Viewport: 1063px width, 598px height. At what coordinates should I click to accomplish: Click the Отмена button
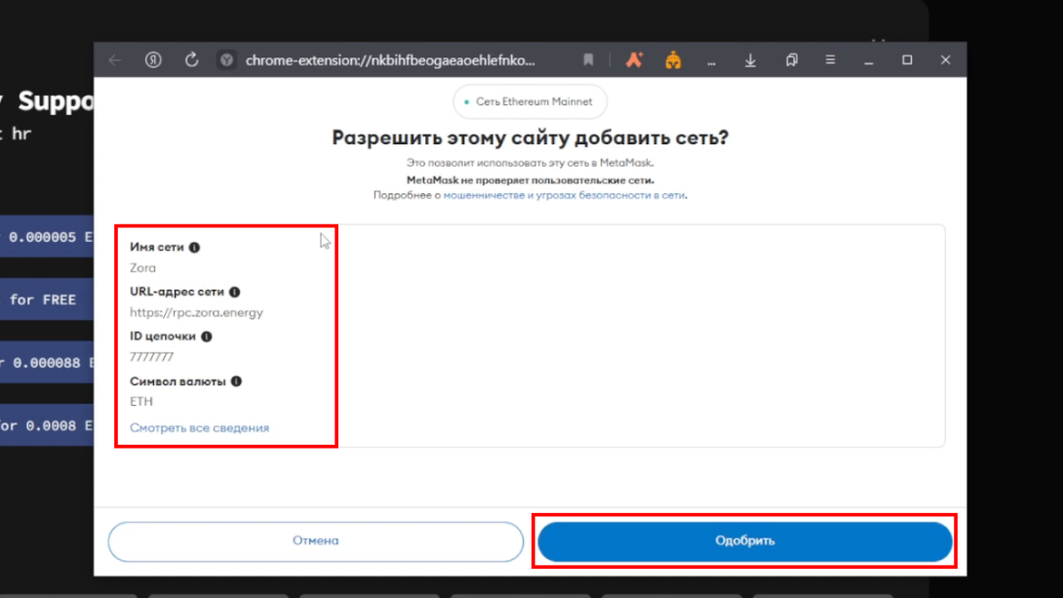(315, 541)
